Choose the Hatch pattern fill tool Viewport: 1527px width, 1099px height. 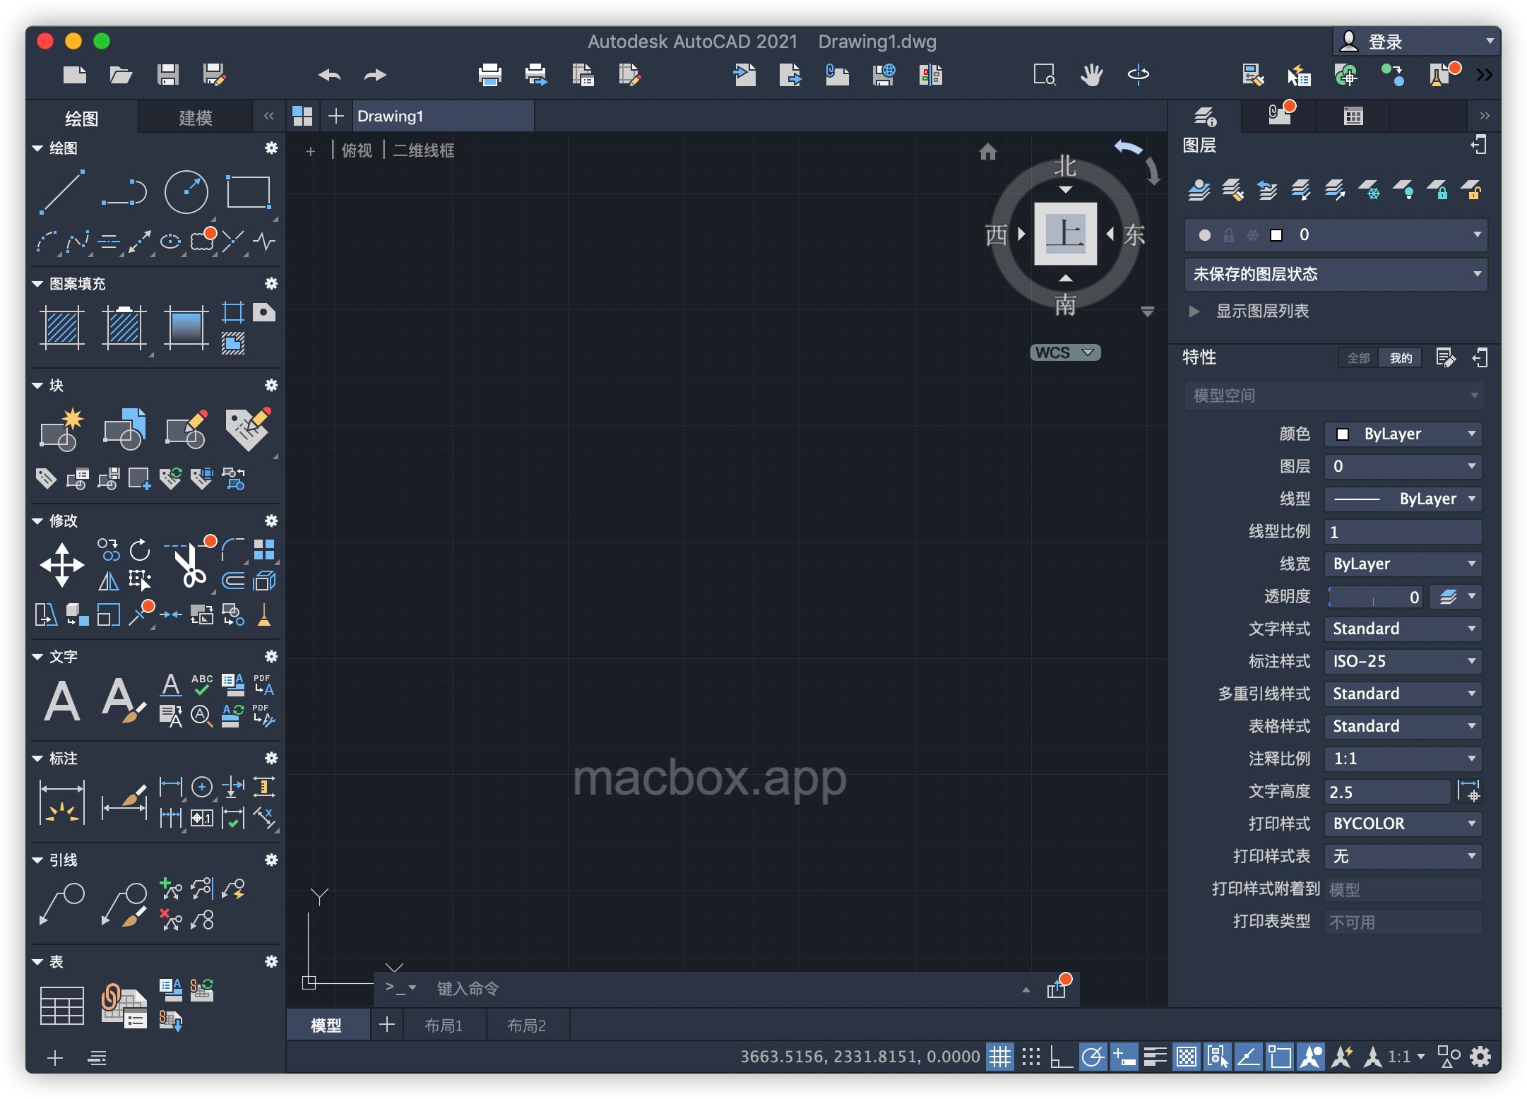62,327
